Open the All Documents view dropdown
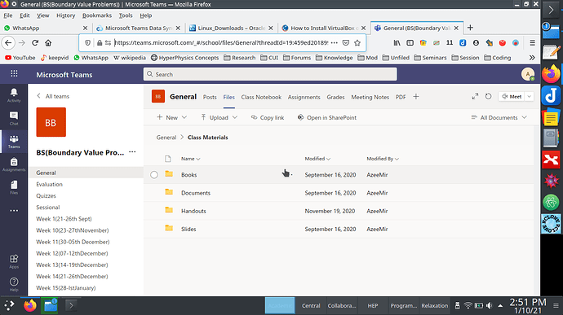This screenshot has width=563, height=315. coord(499,117)
